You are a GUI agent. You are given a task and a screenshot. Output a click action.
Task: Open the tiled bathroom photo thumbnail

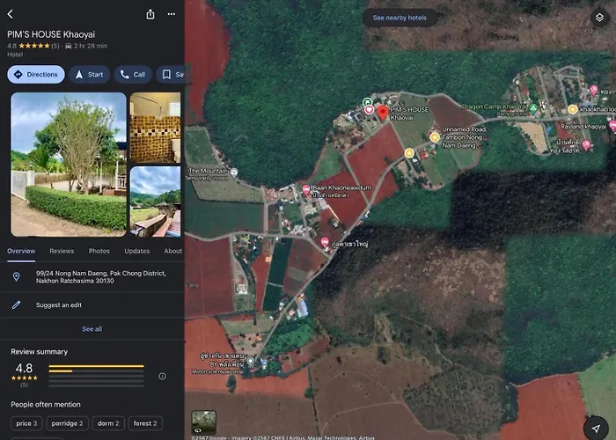click(x=155, y=128)
